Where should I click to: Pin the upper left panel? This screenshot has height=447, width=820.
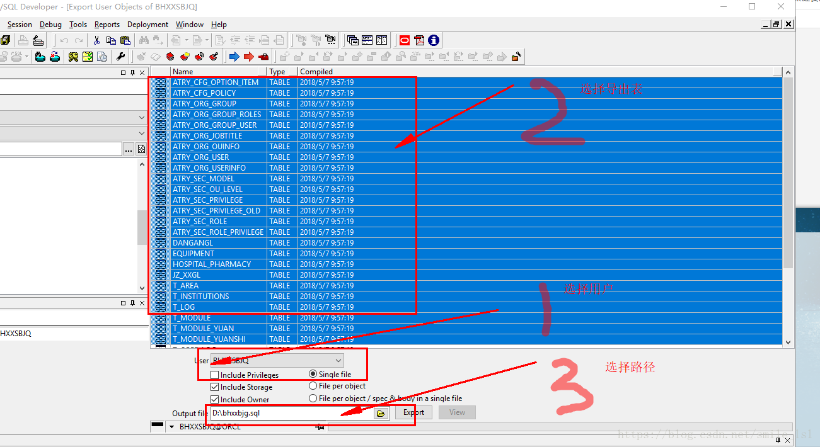pos(132,72)
